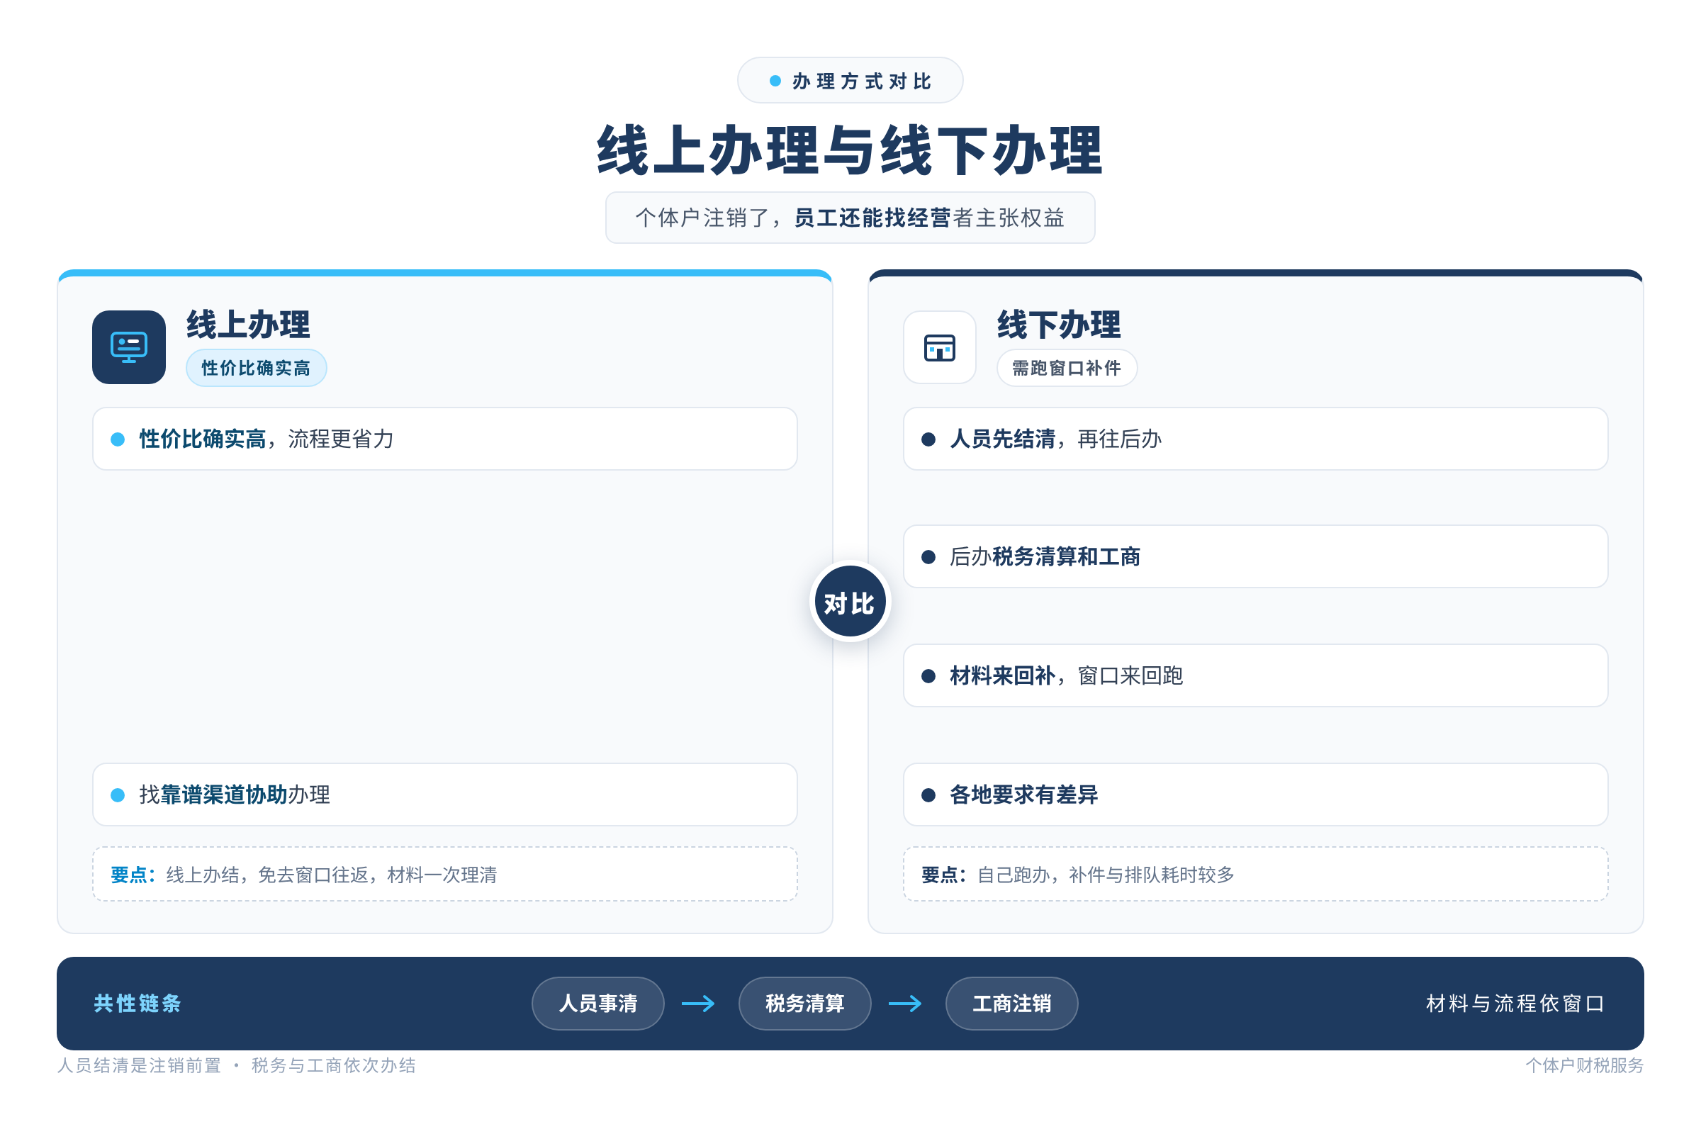
Task: Click the text 材料与流程依窗口
Action: (x=1515, y=1003)
